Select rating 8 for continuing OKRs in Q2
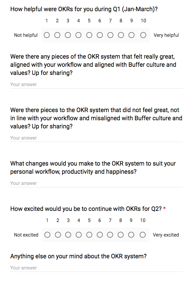Screen dimensions: 193x284 [120, 234]
